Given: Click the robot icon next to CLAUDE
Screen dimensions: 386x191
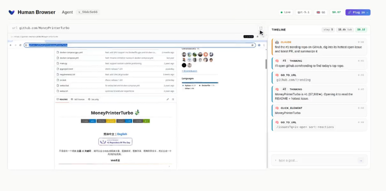Looking at the screenshot, I should click(x=277, y=42).
